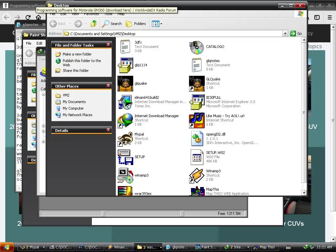Viewport: 336px width, 252px height.
Task: Click Make a new folder link
Action: 77,54
